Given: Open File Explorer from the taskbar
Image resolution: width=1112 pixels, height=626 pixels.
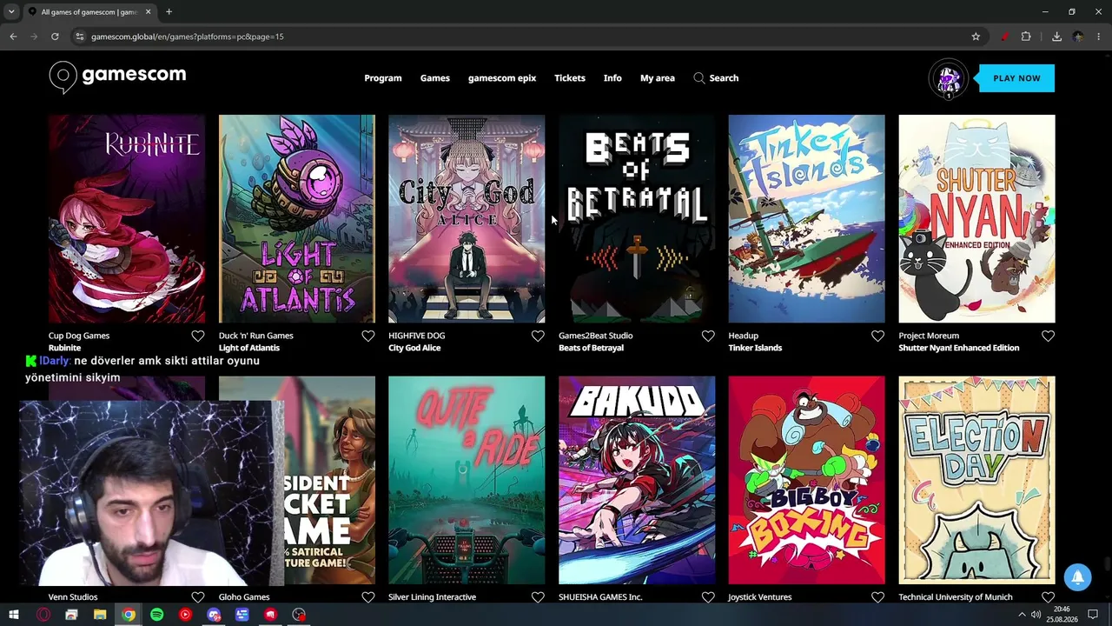Looking at the screenshot, I should (x=100, y=615).
